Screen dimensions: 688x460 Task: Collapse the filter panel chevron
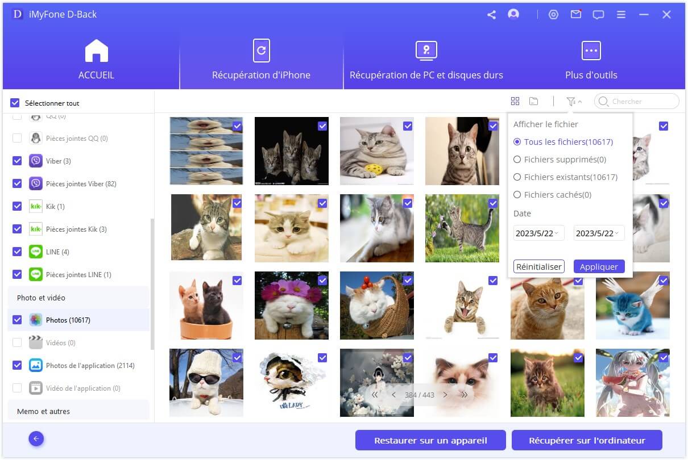click(x=579, y=101)
